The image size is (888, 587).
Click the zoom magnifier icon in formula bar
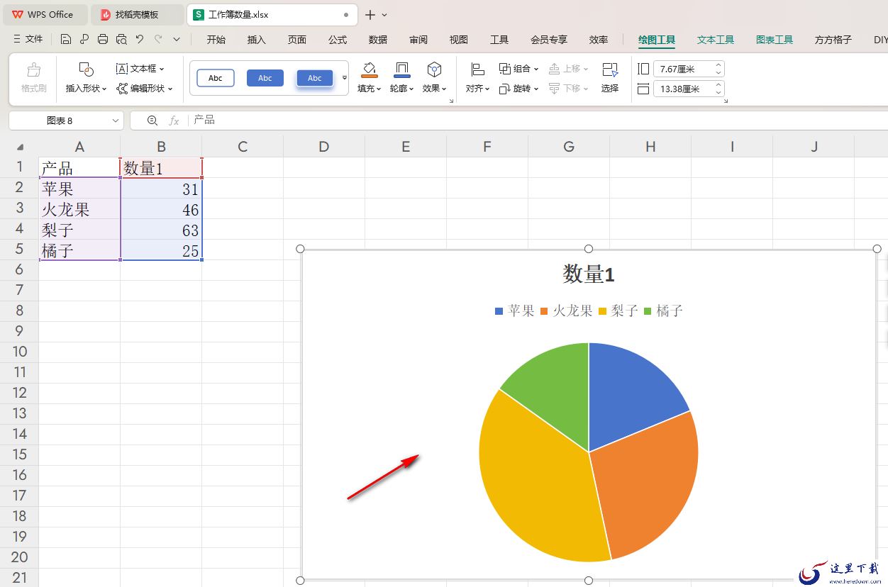[152, 121]
